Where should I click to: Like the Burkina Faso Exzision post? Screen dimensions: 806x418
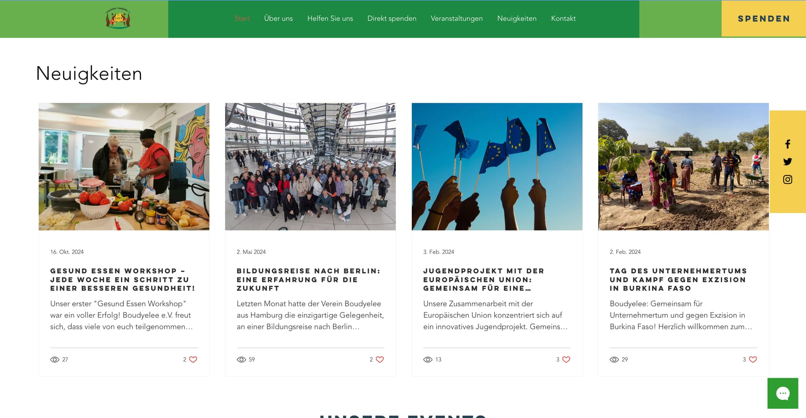coord(753,359)
